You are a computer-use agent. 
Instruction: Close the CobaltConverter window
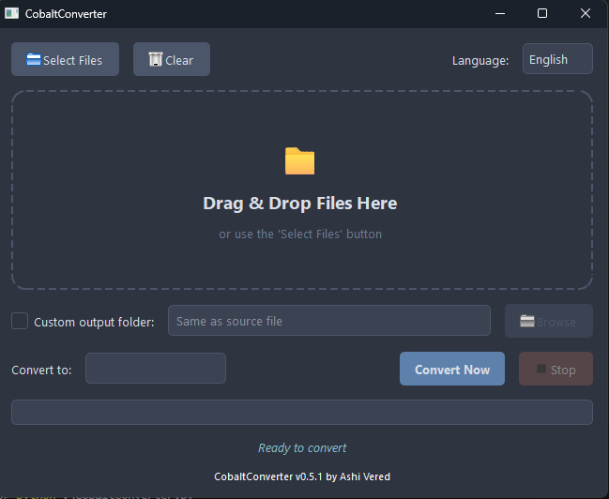(x=585, y=13)
